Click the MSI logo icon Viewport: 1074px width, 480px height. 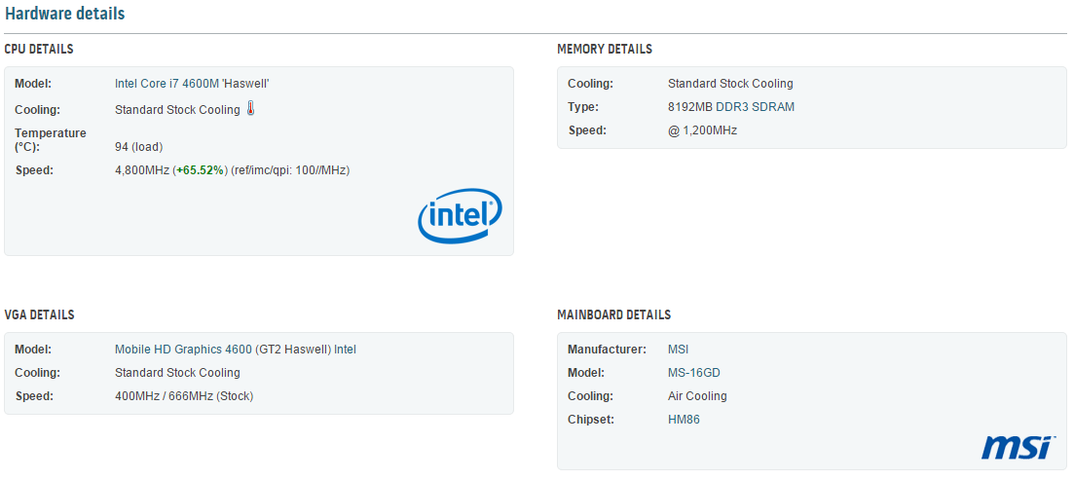tap(1018, 447)
